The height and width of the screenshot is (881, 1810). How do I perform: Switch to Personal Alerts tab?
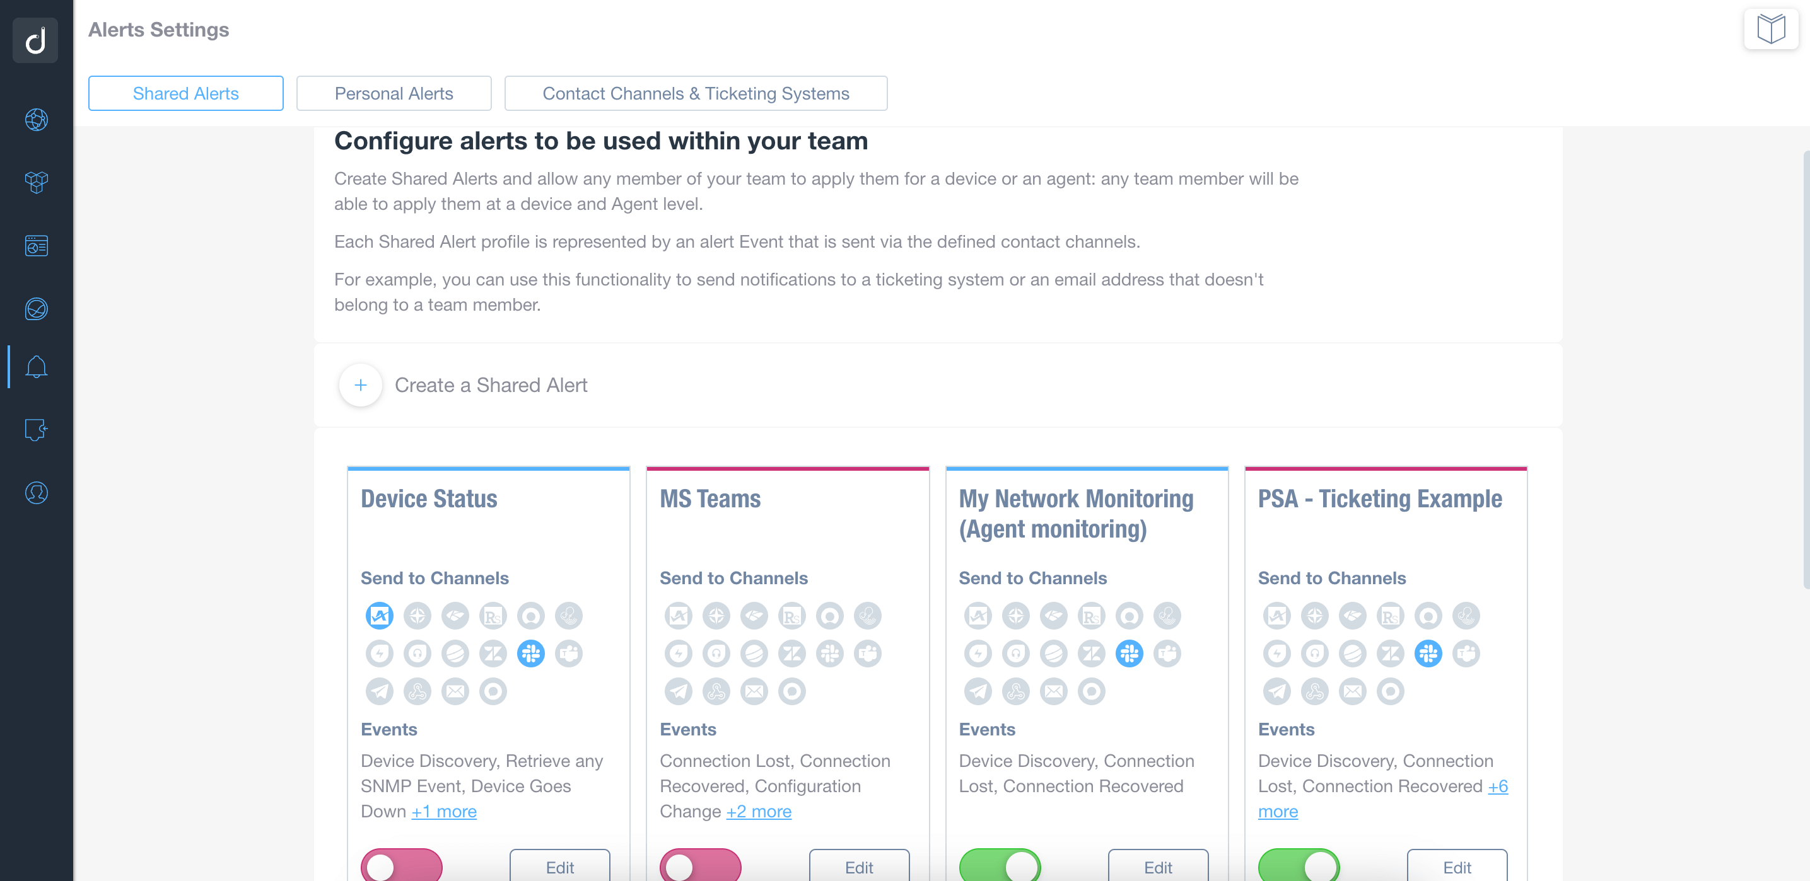click(394, 93)
